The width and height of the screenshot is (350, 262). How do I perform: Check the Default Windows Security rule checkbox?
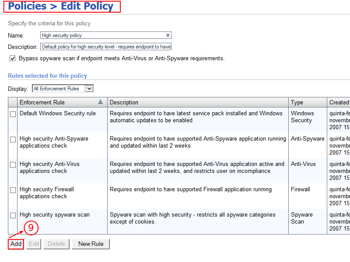[x=13, y=114]
